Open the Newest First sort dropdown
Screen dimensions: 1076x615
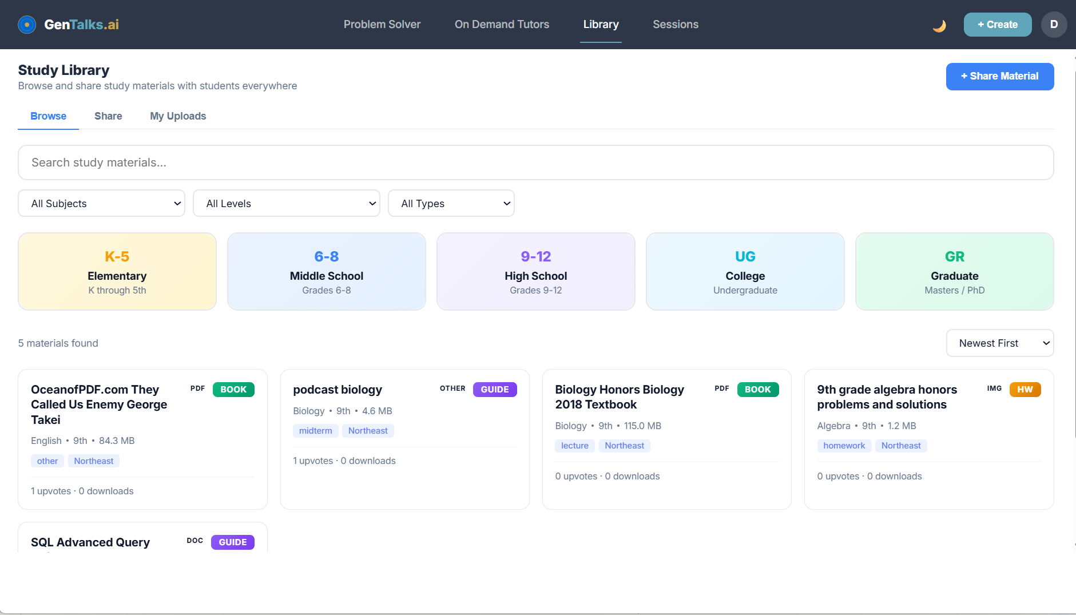pos(1000,343)
